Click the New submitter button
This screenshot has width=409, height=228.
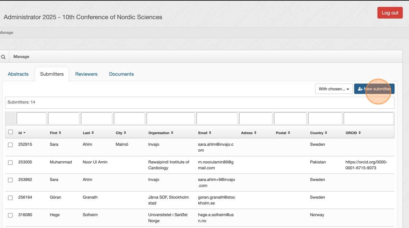[x=374, y=89]
